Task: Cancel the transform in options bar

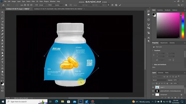Action: coord(116,5)
